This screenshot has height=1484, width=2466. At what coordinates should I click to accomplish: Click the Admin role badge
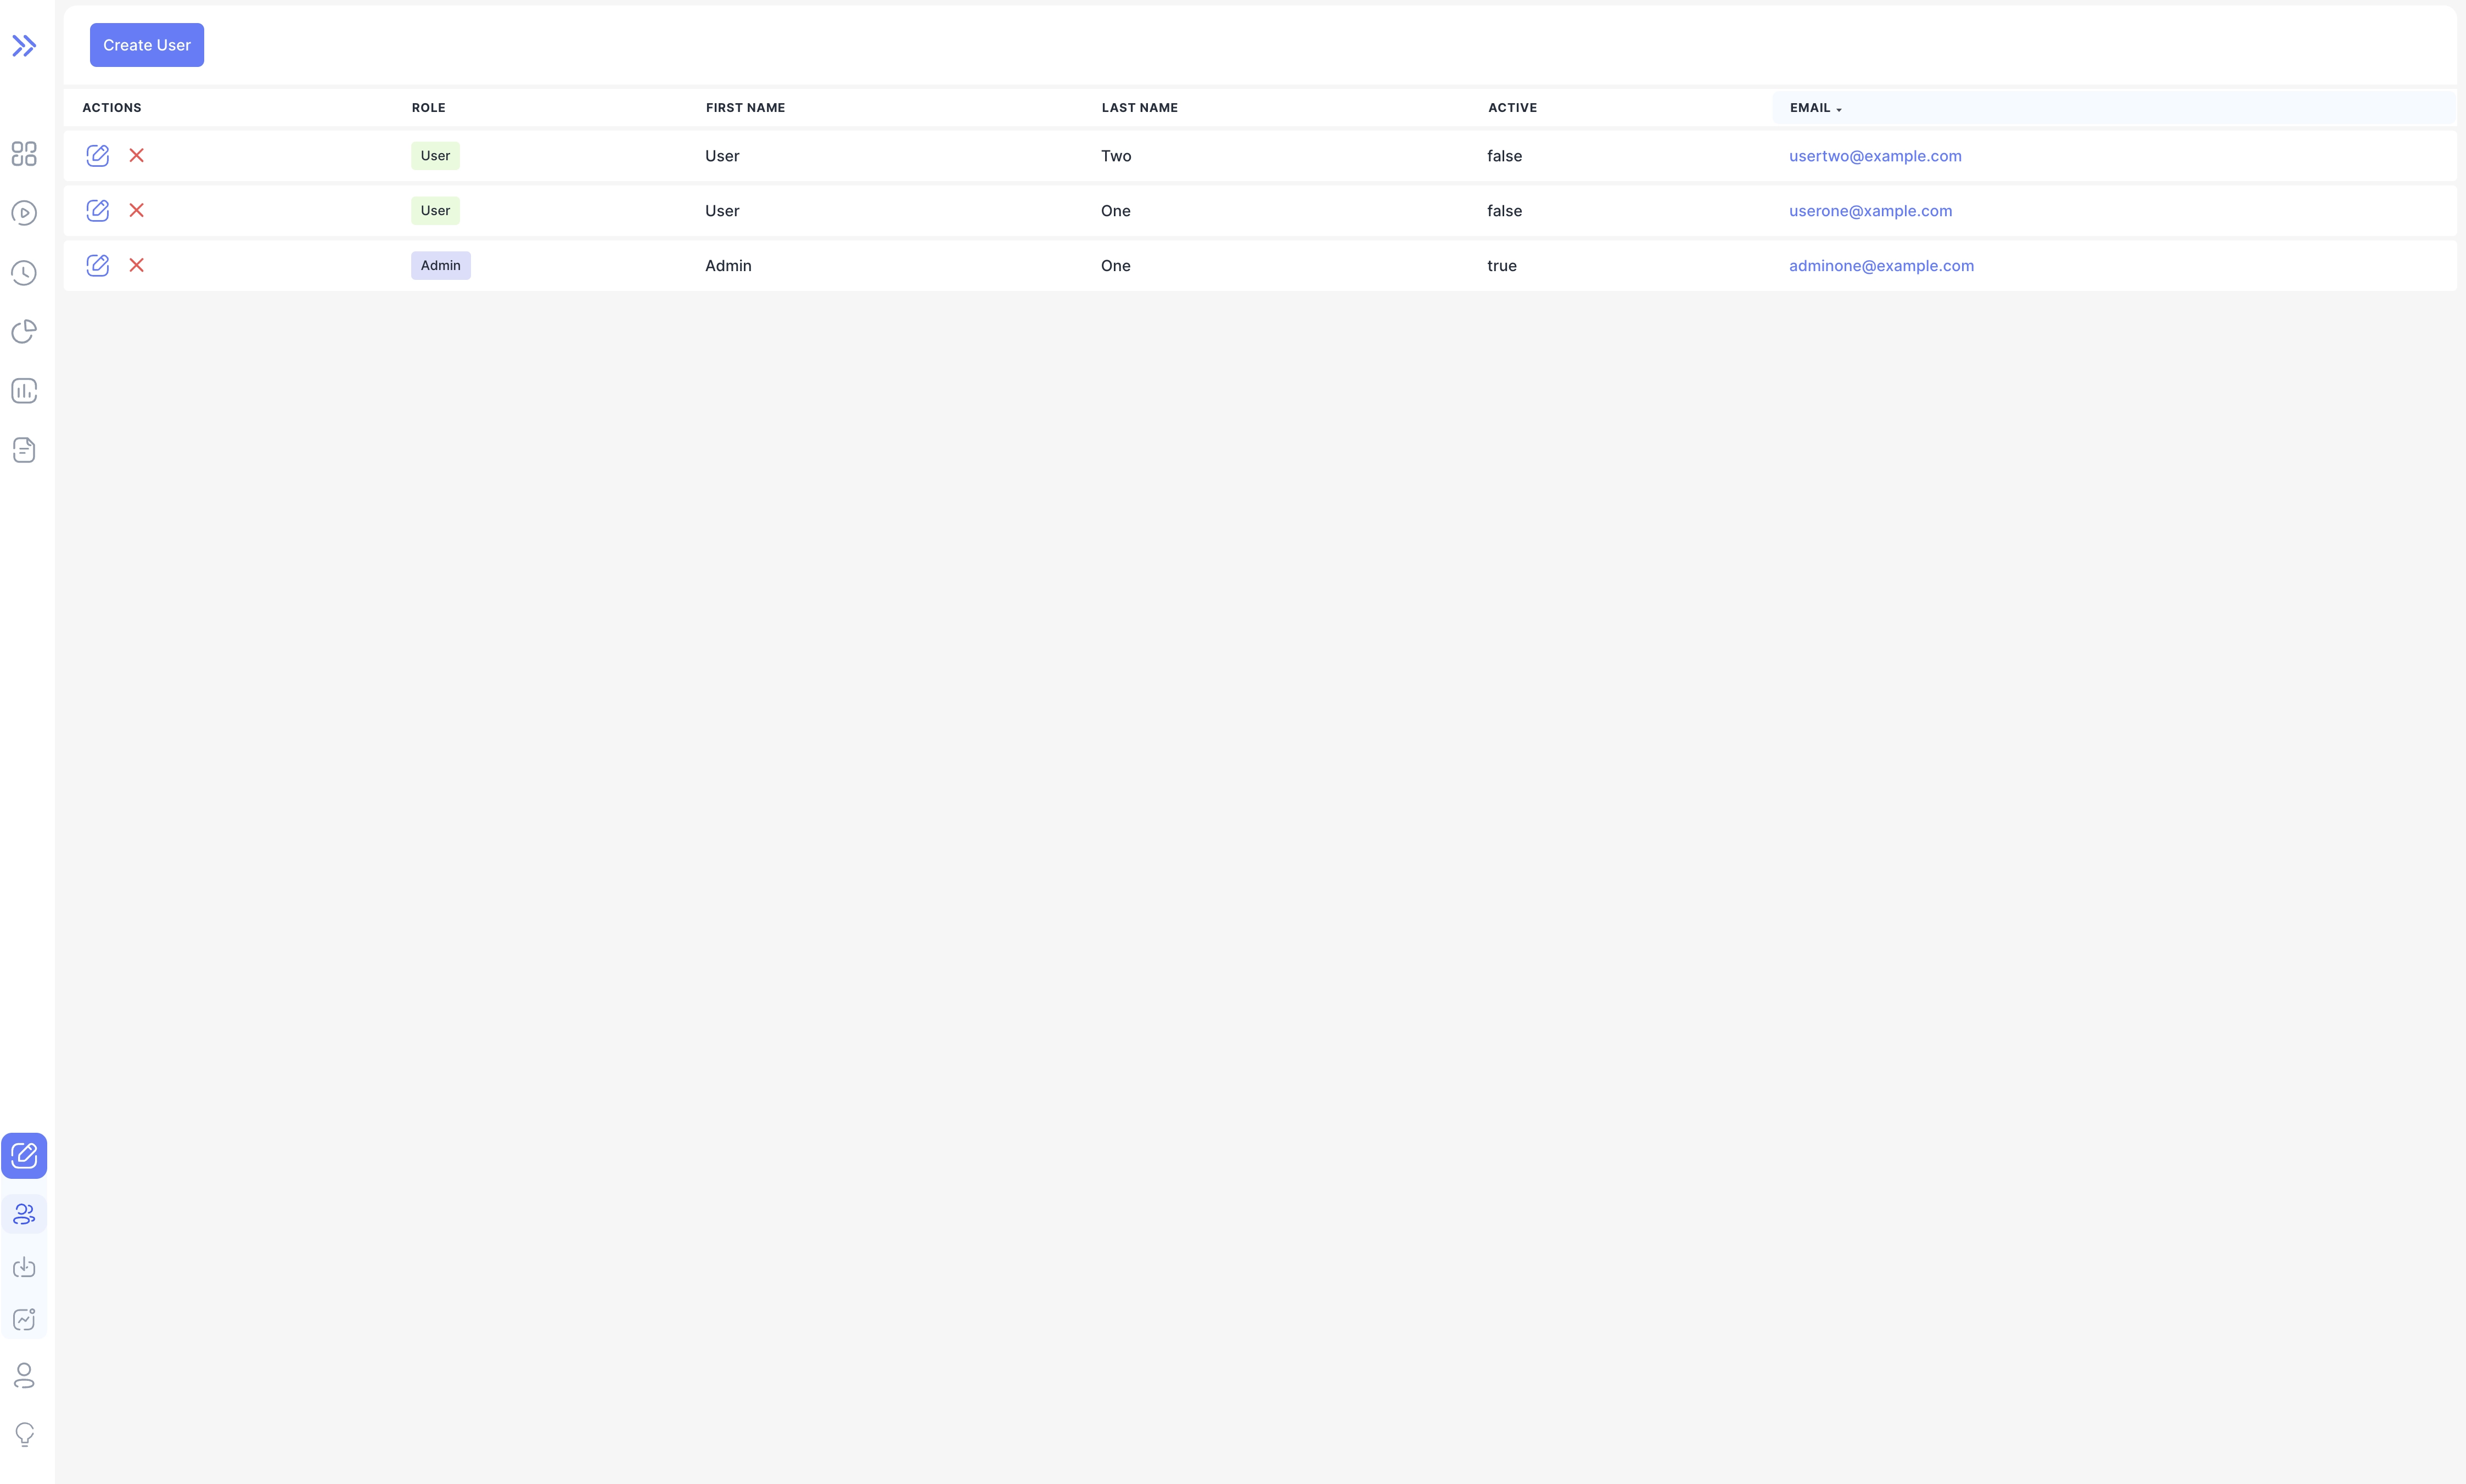click(440, 266)
